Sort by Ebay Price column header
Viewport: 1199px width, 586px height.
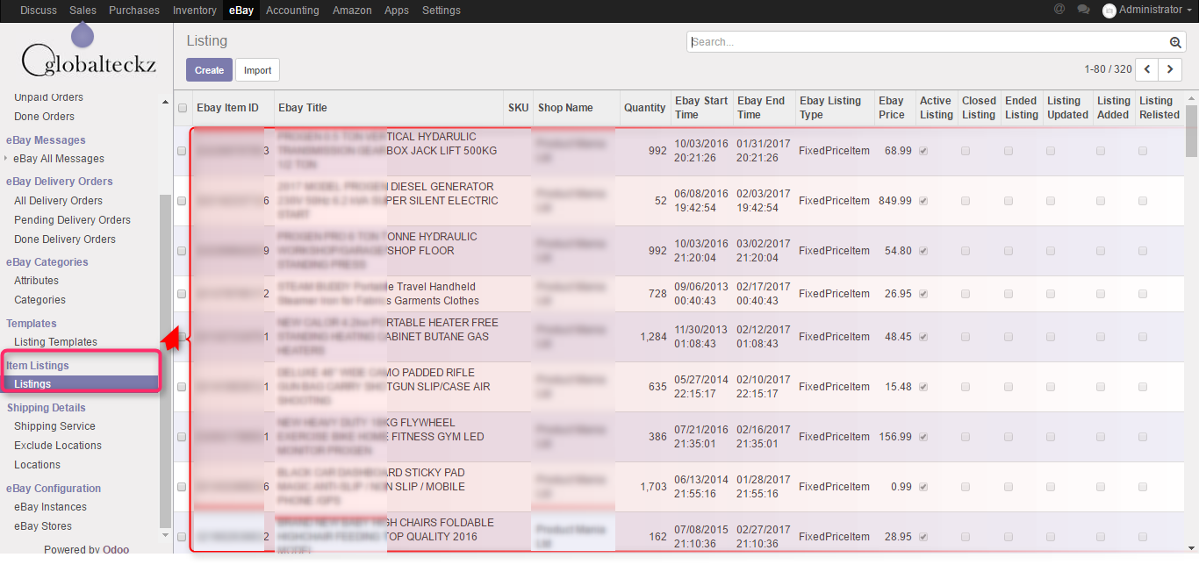pos(891,108)
